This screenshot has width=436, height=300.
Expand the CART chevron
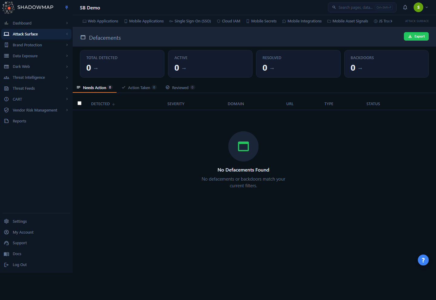pyautogui.click(x=67, y=99)
